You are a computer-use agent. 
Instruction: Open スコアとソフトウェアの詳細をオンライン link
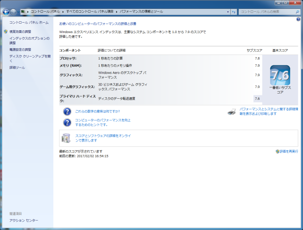pos(103,138)
